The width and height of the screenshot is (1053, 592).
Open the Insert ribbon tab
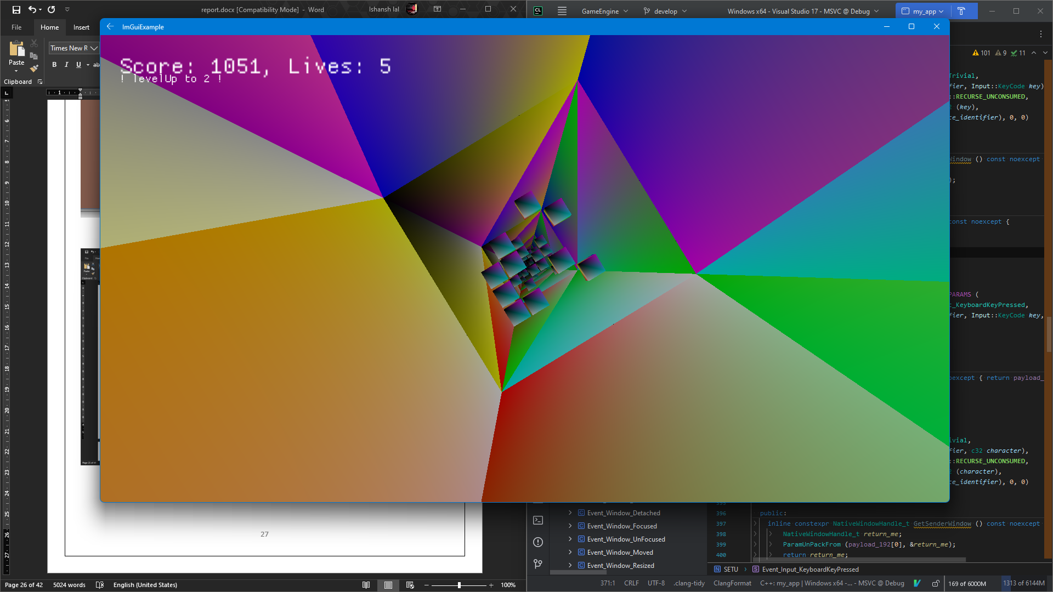click(x=81, y=27)
